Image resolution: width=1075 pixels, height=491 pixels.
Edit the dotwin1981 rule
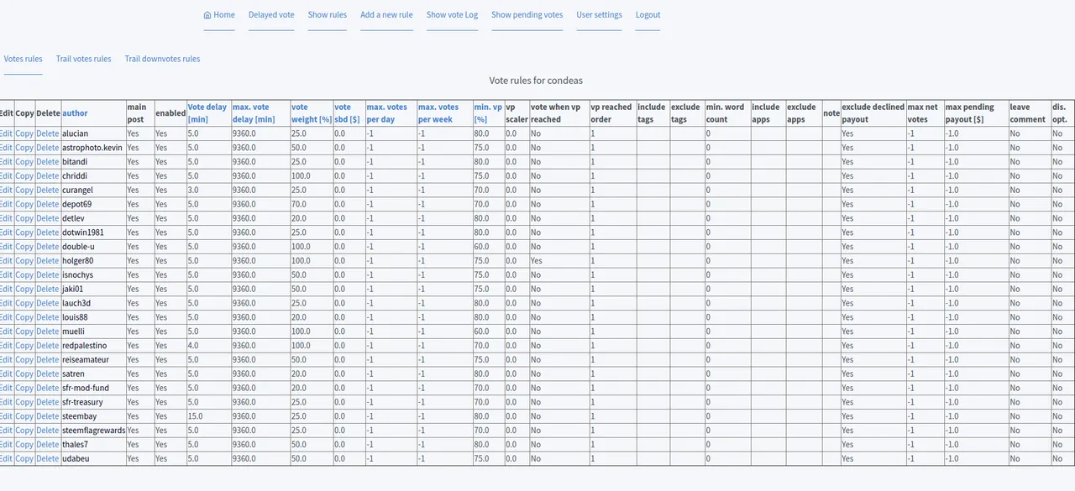6,232
